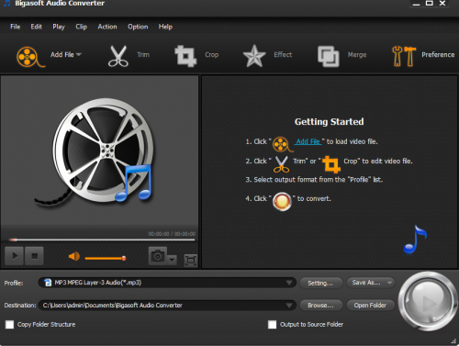Open Preference tools icon
Viewport: 459px width, 346px height.
(404, 56)
